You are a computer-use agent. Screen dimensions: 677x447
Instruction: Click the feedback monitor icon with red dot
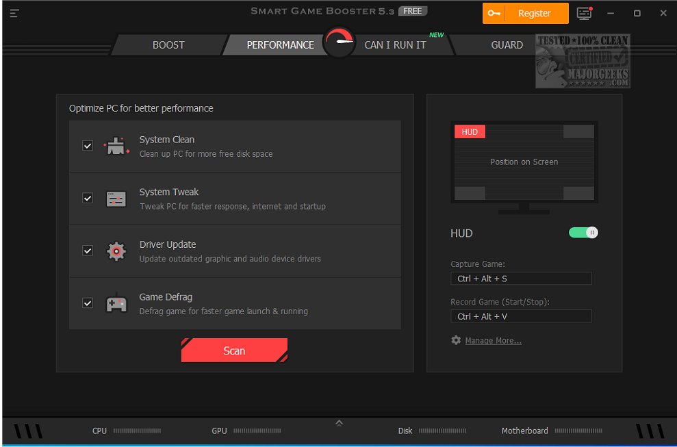pos(584,14)
